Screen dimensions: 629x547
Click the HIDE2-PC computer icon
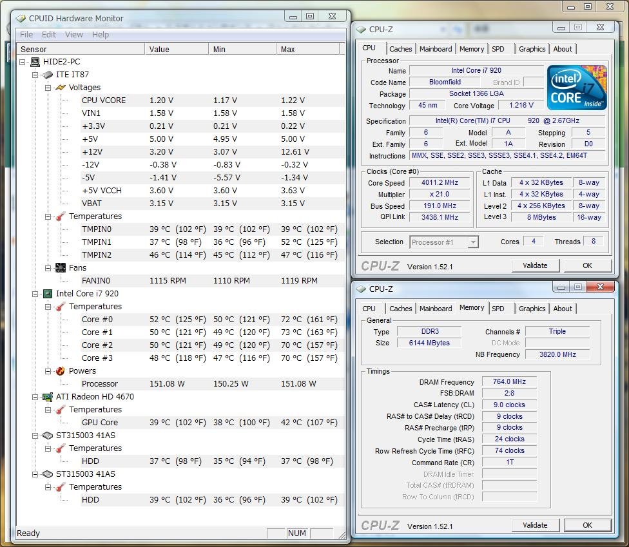pyautogui.click(x=35, y=62)
